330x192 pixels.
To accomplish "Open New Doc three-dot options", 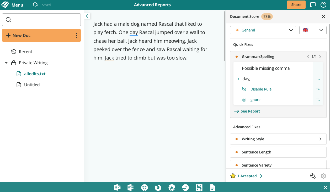I will pyautogui.click(x=77, y=35).
